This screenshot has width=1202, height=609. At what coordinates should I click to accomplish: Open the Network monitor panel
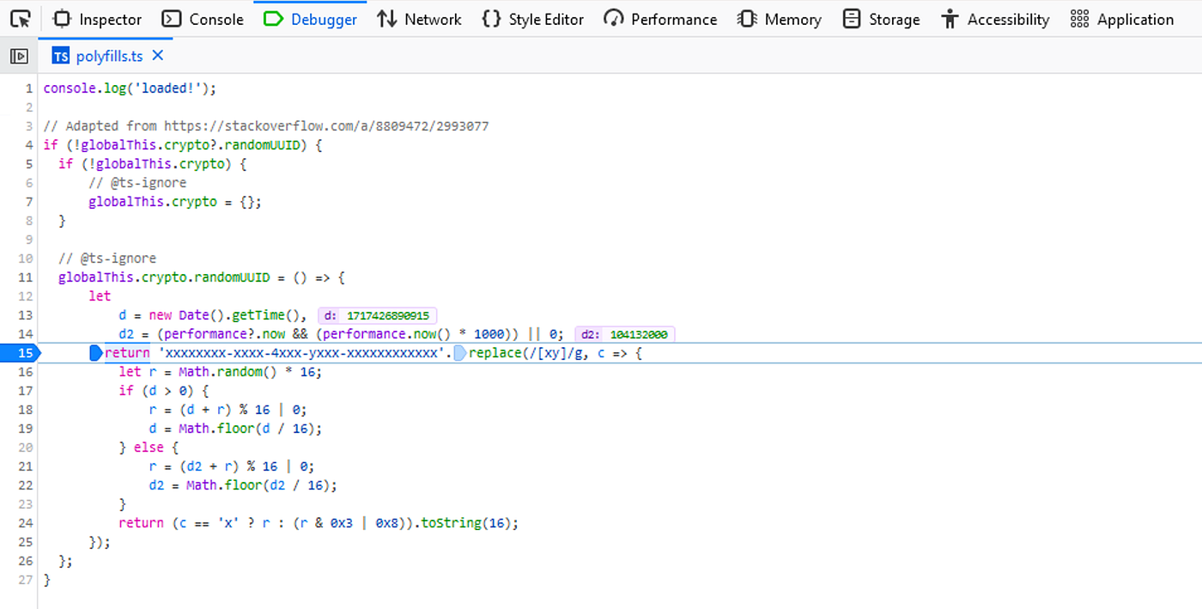(419, 18)
